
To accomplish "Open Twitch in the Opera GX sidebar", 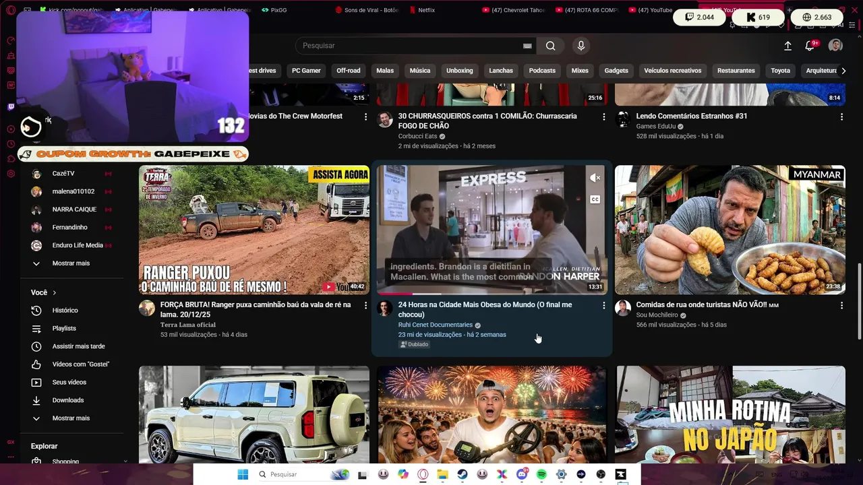I will tap(11, 107).
